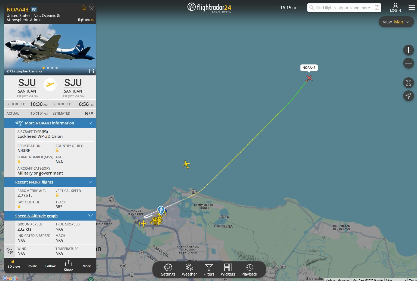Open the hamburger main menu

click(x=412, y=8)
